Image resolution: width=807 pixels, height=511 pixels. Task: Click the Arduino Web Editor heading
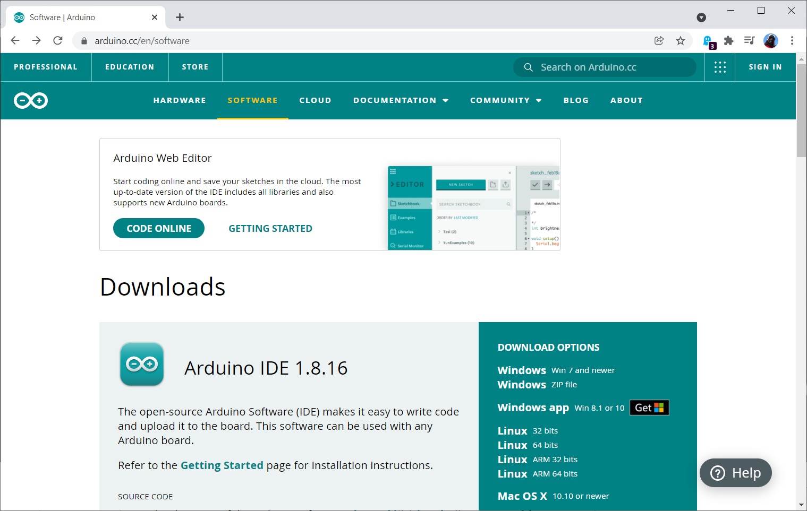point(163,158)
